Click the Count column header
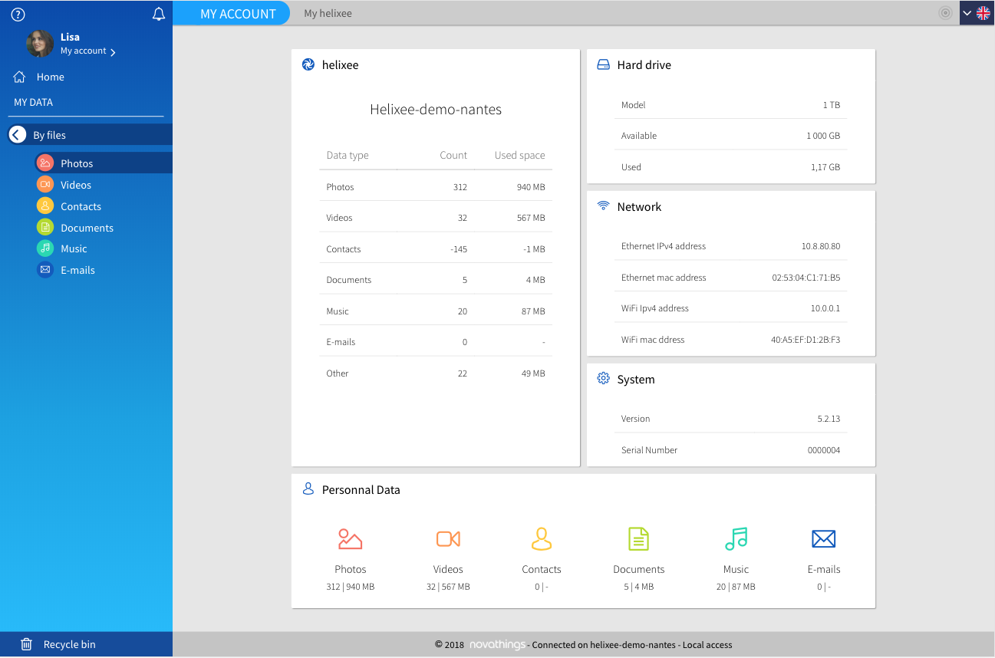995x658 pixels. pyautogui.click(x=453, y=155)
